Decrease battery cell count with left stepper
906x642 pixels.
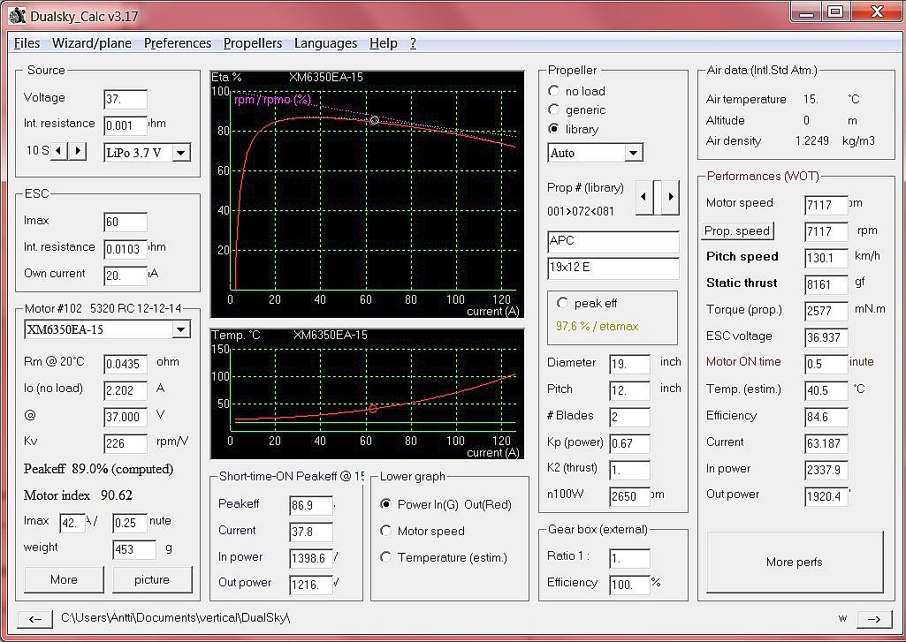pyautogui.click(x=59, y=151)
